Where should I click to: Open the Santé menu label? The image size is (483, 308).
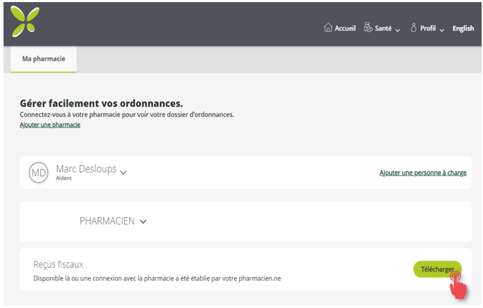click(384, 29)
